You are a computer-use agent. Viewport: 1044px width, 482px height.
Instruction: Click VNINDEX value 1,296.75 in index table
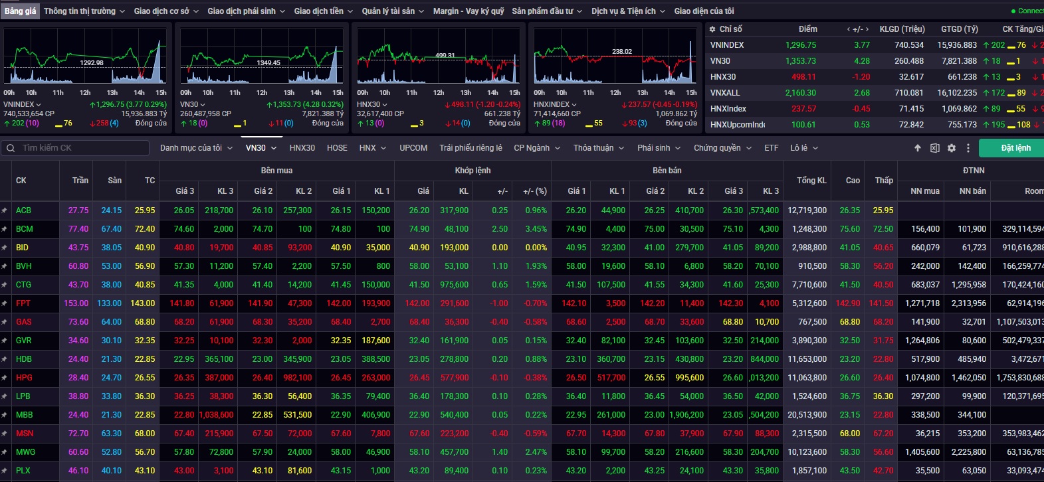click(800, 45)
